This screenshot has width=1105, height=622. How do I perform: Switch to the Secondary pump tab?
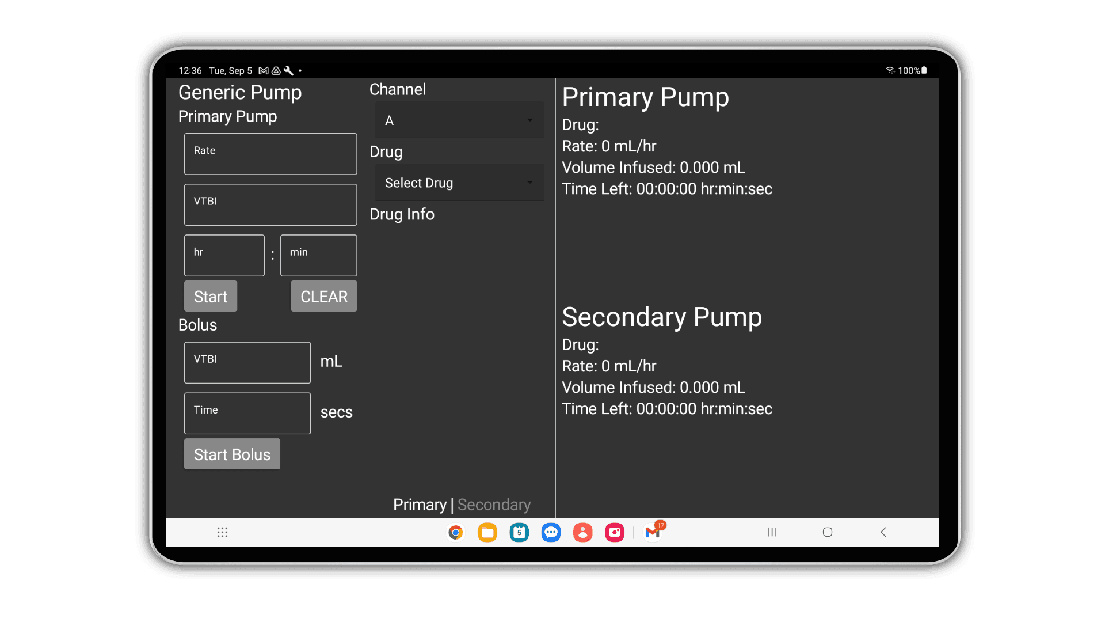coord(494,505)
